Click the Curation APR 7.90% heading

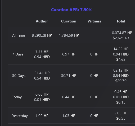click(x=71, y=10)
